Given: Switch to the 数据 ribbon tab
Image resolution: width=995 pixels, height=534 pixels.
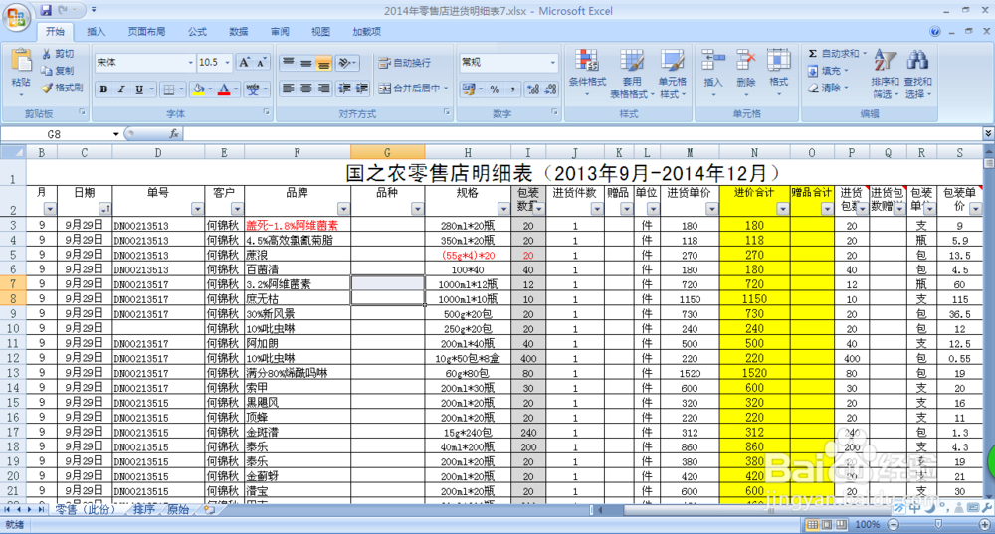Looking at the screenshot, I should [239, 31].
